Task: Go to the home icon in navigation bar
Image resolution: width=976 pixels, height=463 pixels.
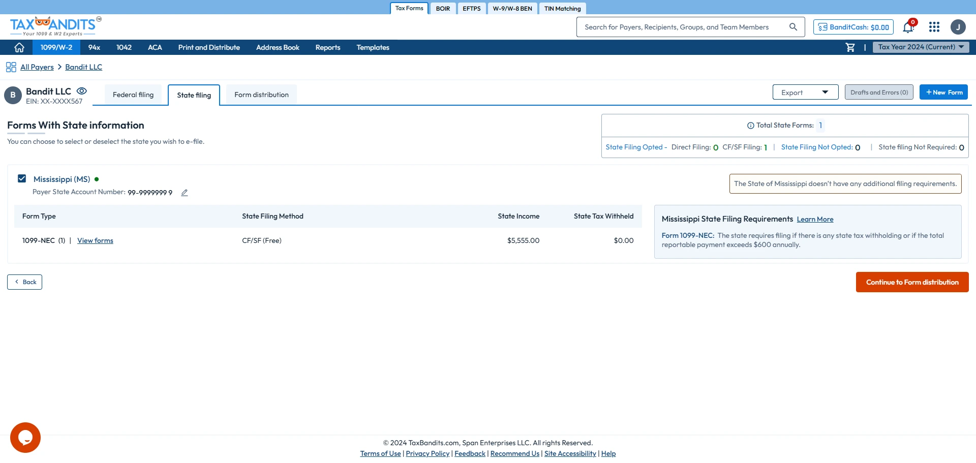Action: coord(19,47)
